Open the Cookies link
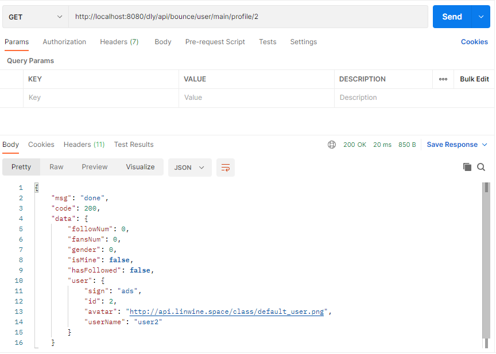496x354 pixels. (x=474, y=42)
